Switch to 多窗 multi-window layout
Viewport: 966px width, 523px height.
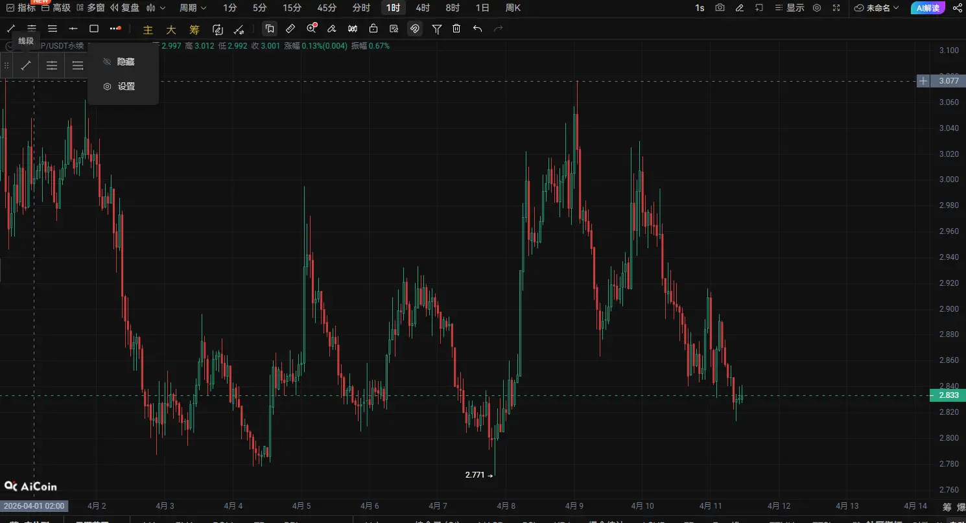pyautogui.click(x=90, y=8)
